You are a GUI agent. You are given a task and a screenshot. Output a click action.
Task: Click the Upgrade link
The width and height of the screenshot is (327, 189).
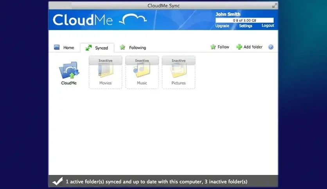pos(222,26)
